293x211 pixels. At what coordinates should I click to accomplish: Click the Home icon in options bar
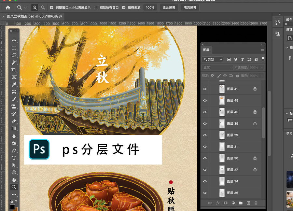pyautogui.click(x=8, y=7)
